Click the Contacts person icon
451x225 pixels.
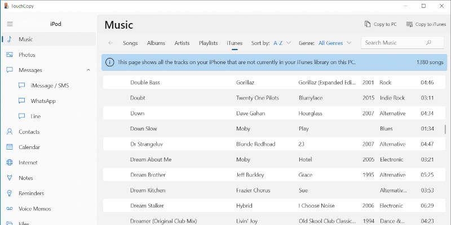tap(10, 132)
